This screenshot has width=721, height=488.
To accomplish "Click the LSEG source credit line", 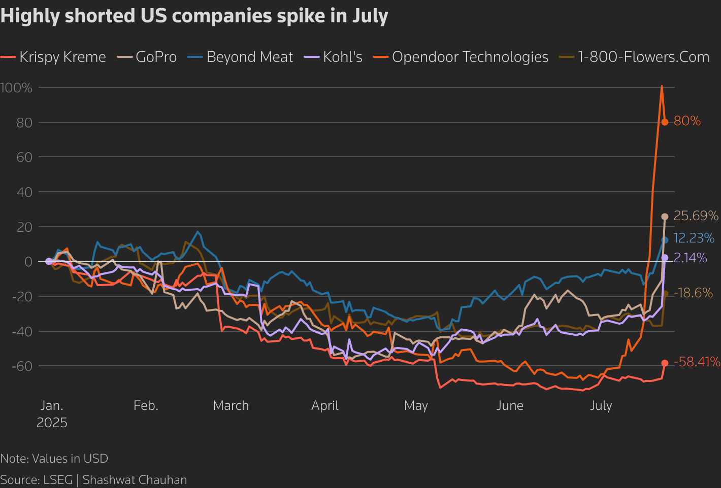I will pos(93,480).
